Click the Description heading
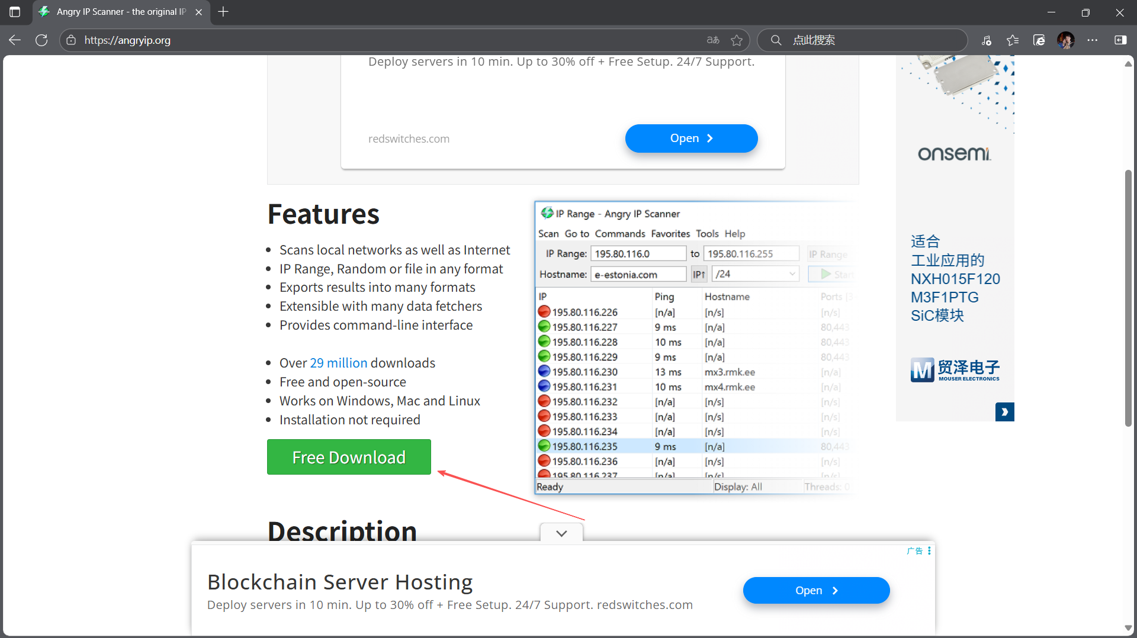 tap(342, 530)
